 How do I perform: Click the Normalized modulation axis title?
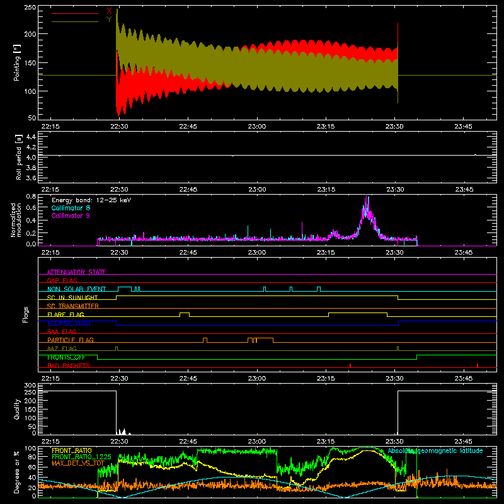coord(16,220)
